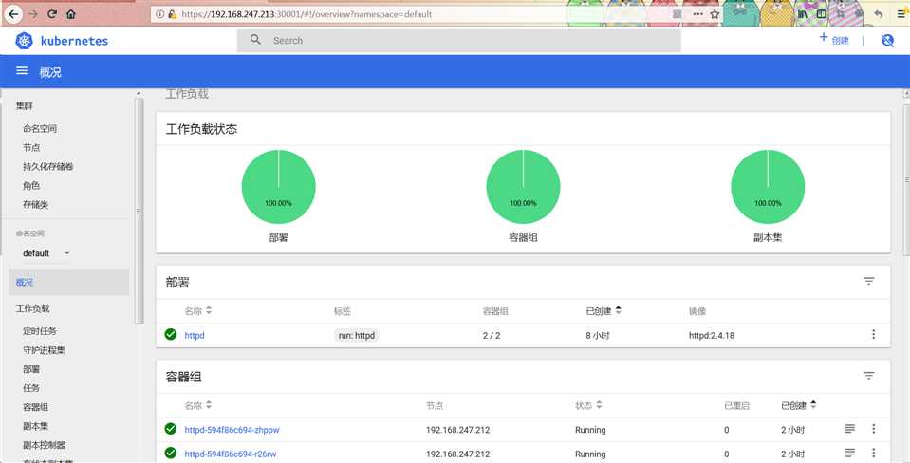910x463 pixels.
Task: Sort deployments by 已创建 column
Action: 604,311
